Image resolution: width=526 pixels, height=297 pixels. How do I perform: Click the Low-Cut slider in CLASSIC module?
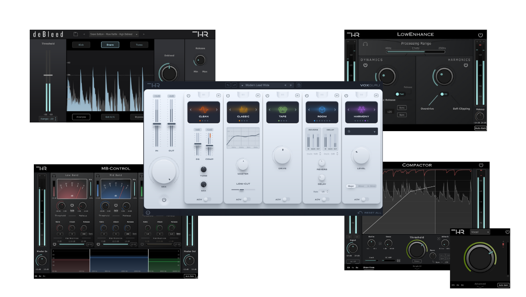coord(243,190)
